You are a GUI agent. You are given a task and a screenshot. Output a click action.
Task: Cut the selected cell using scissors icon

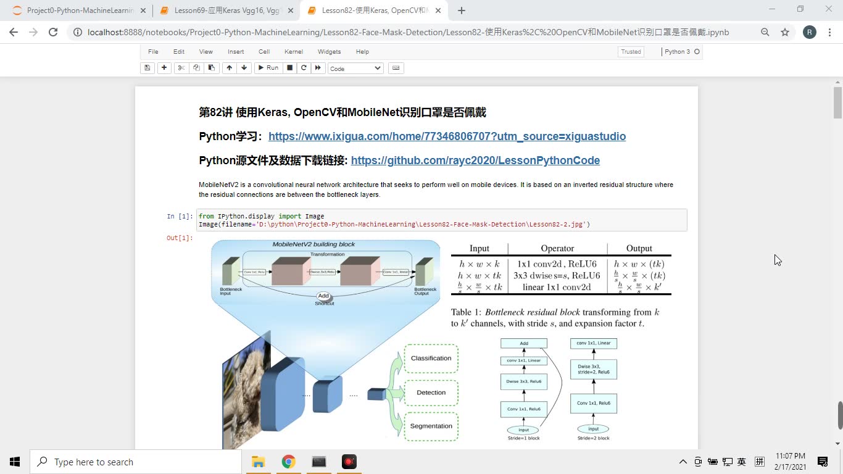pyautogui.click(x=180, y=68)
